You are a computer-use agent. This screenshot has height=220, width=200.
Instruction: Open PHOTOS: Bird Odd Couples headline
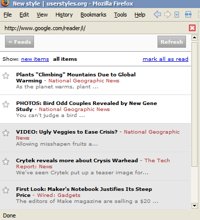pyautogui.click(x=86, y=106)
